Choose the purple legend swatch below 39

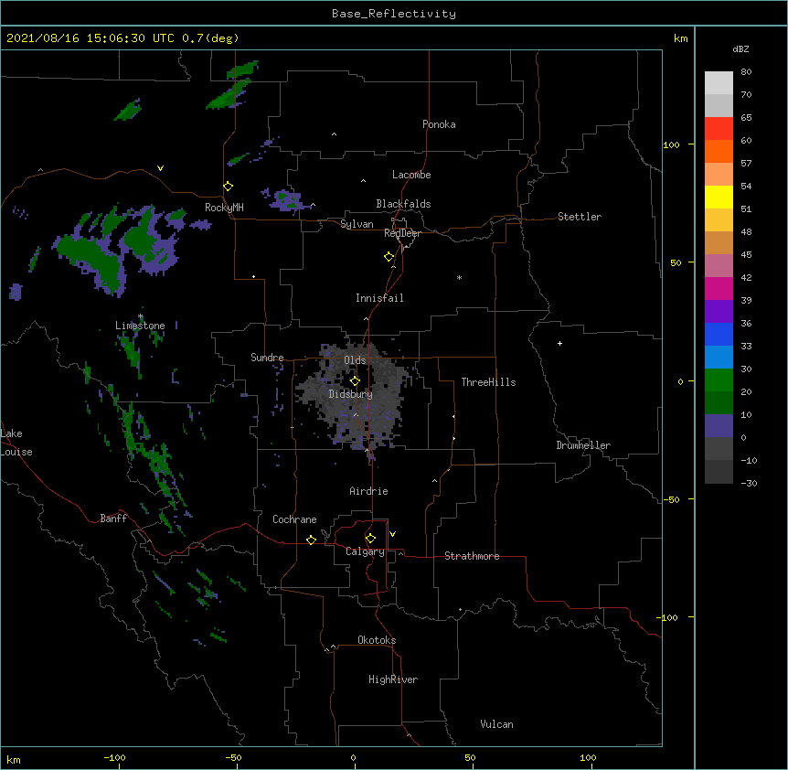pyautogui.click(x=719, y=312)
